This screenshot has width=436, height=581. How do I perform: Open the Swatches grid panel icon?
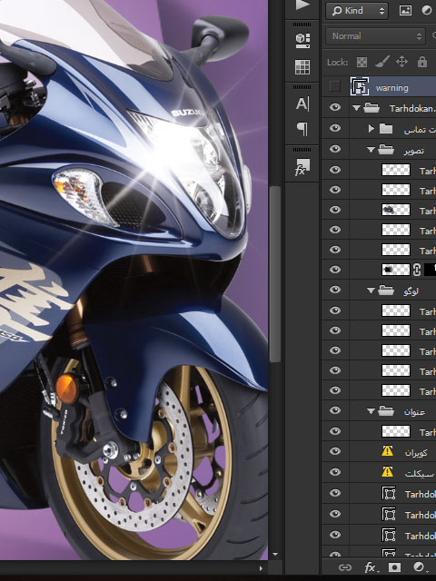click(302, 67)
